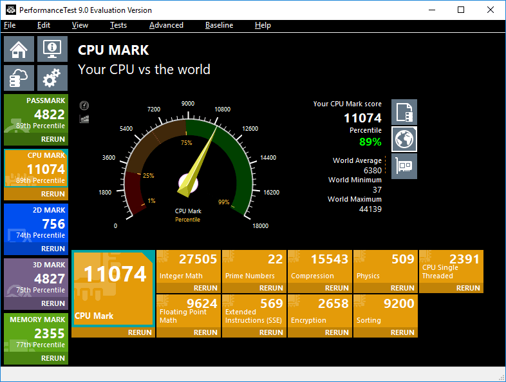
Task: Click the green 89% percentile value
Action: 370,142
